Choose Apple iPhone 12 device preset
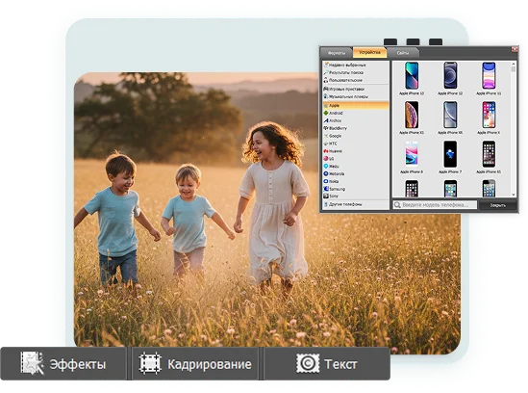The width and height of the screenshot is (528, 393). coord(450,79)
